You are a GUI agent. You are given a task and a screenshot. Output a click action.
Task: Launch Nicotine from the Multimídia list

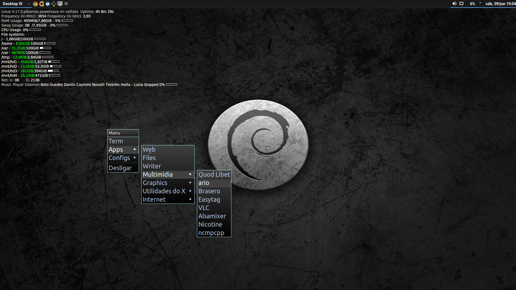[214, 224]
